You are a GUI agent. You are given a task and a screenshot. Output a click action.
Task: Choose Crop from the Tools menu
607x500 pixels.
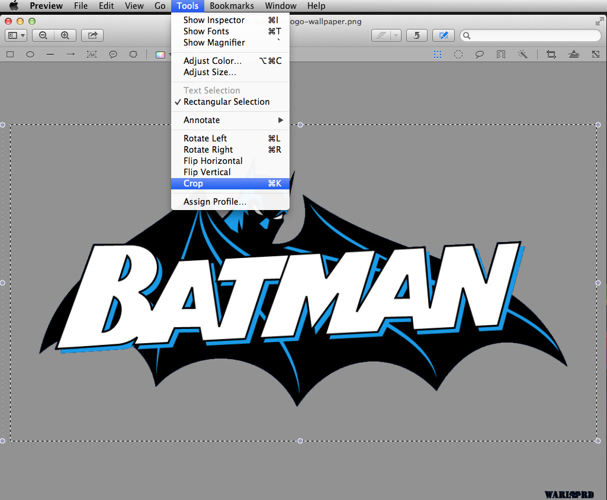[194, 183]
